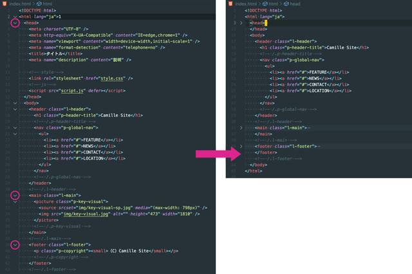Click the CONTACT list item in left pane

click(83, 152)
